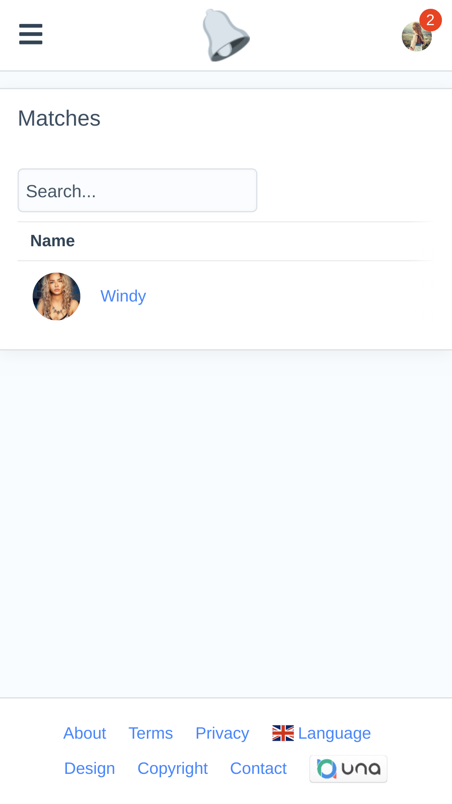
Task: Open the Language selector
Action: (334, 733)
